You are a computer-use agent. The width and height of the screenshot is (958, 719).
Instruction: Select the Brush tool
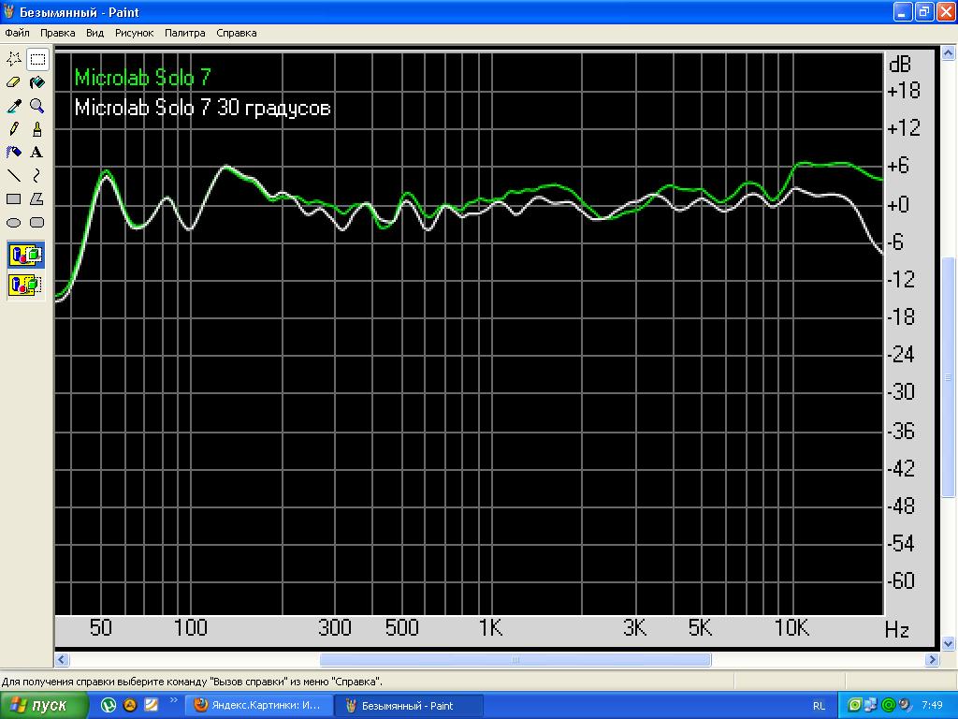pos(37,129)
